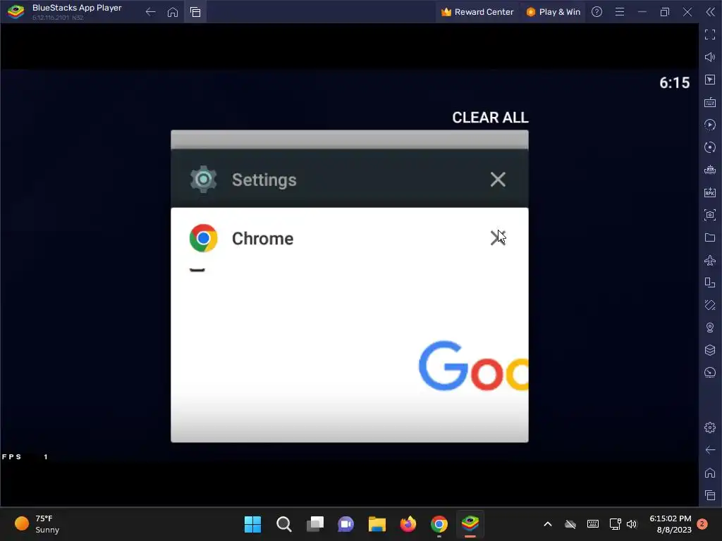Tap CLEAR ALL recent apps
The image size is (722, 541).
pyautogui.click(x=490, y=118)
